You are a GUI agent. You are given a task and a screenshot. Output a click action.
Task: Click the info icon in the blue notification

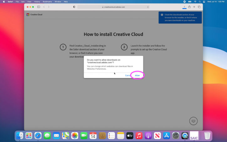pos(162,15)
